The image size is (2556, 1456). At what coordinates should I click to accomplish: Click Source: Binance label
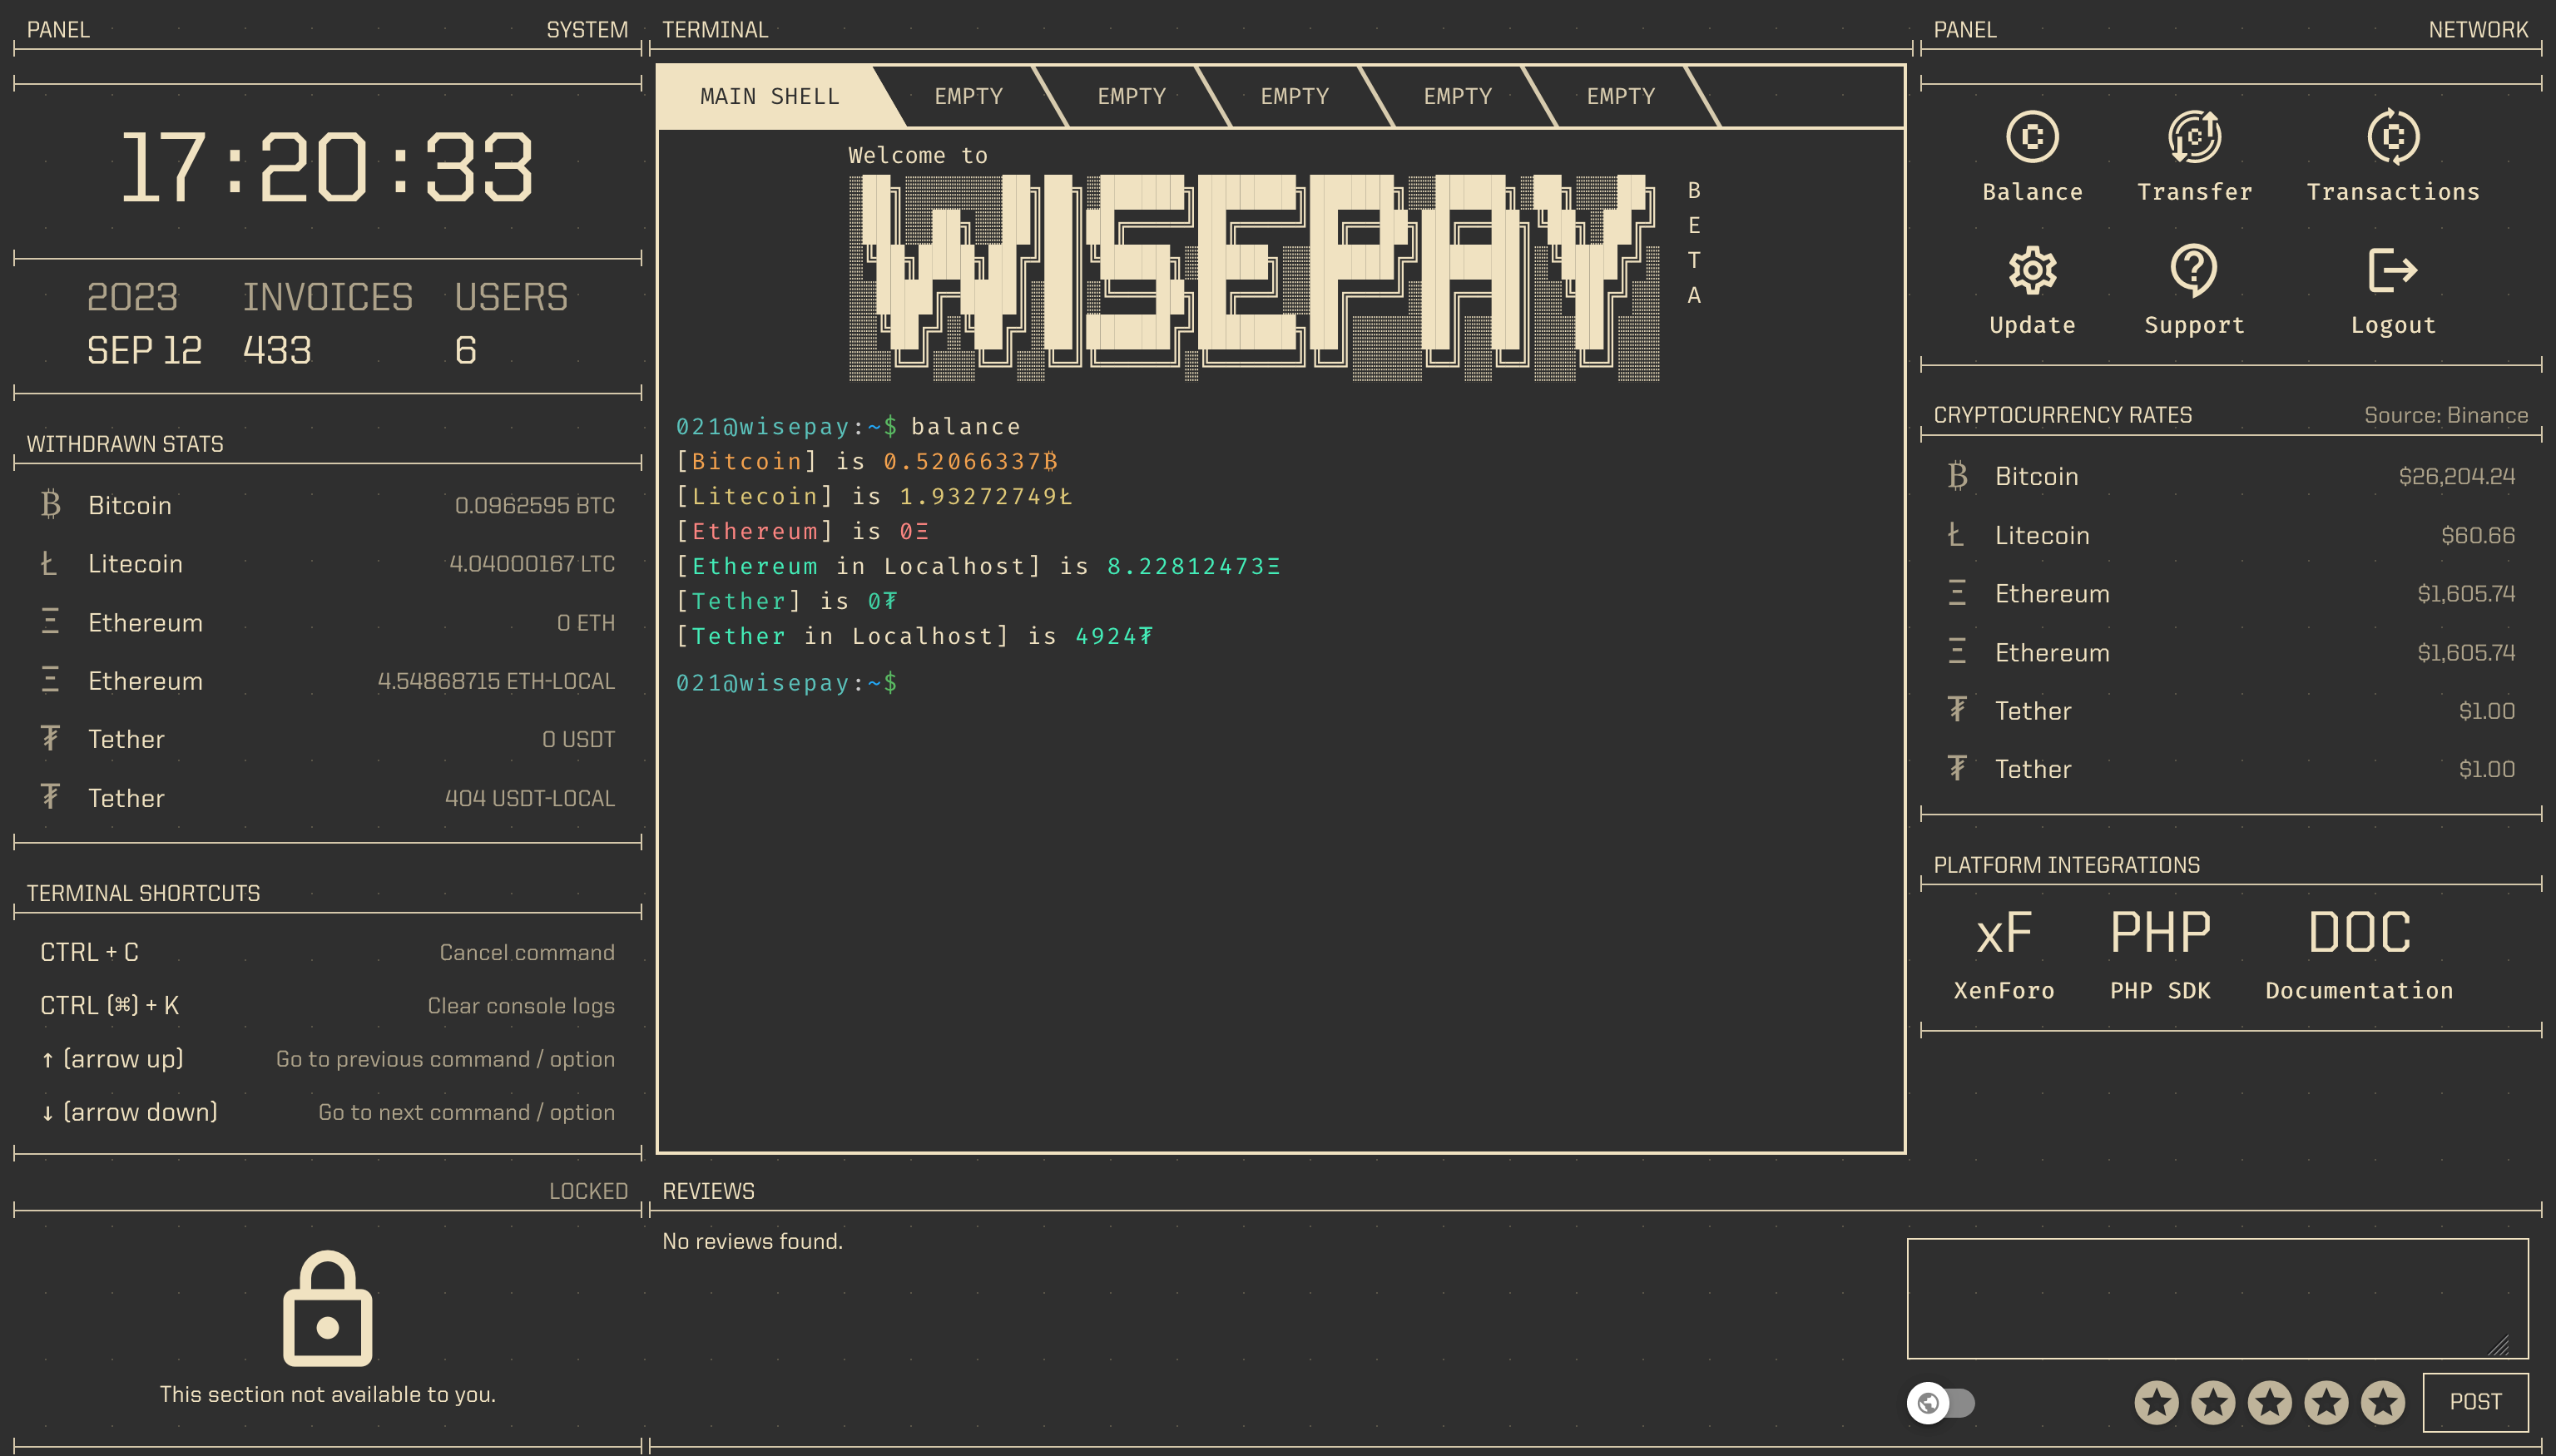(x=2446, y=415)
